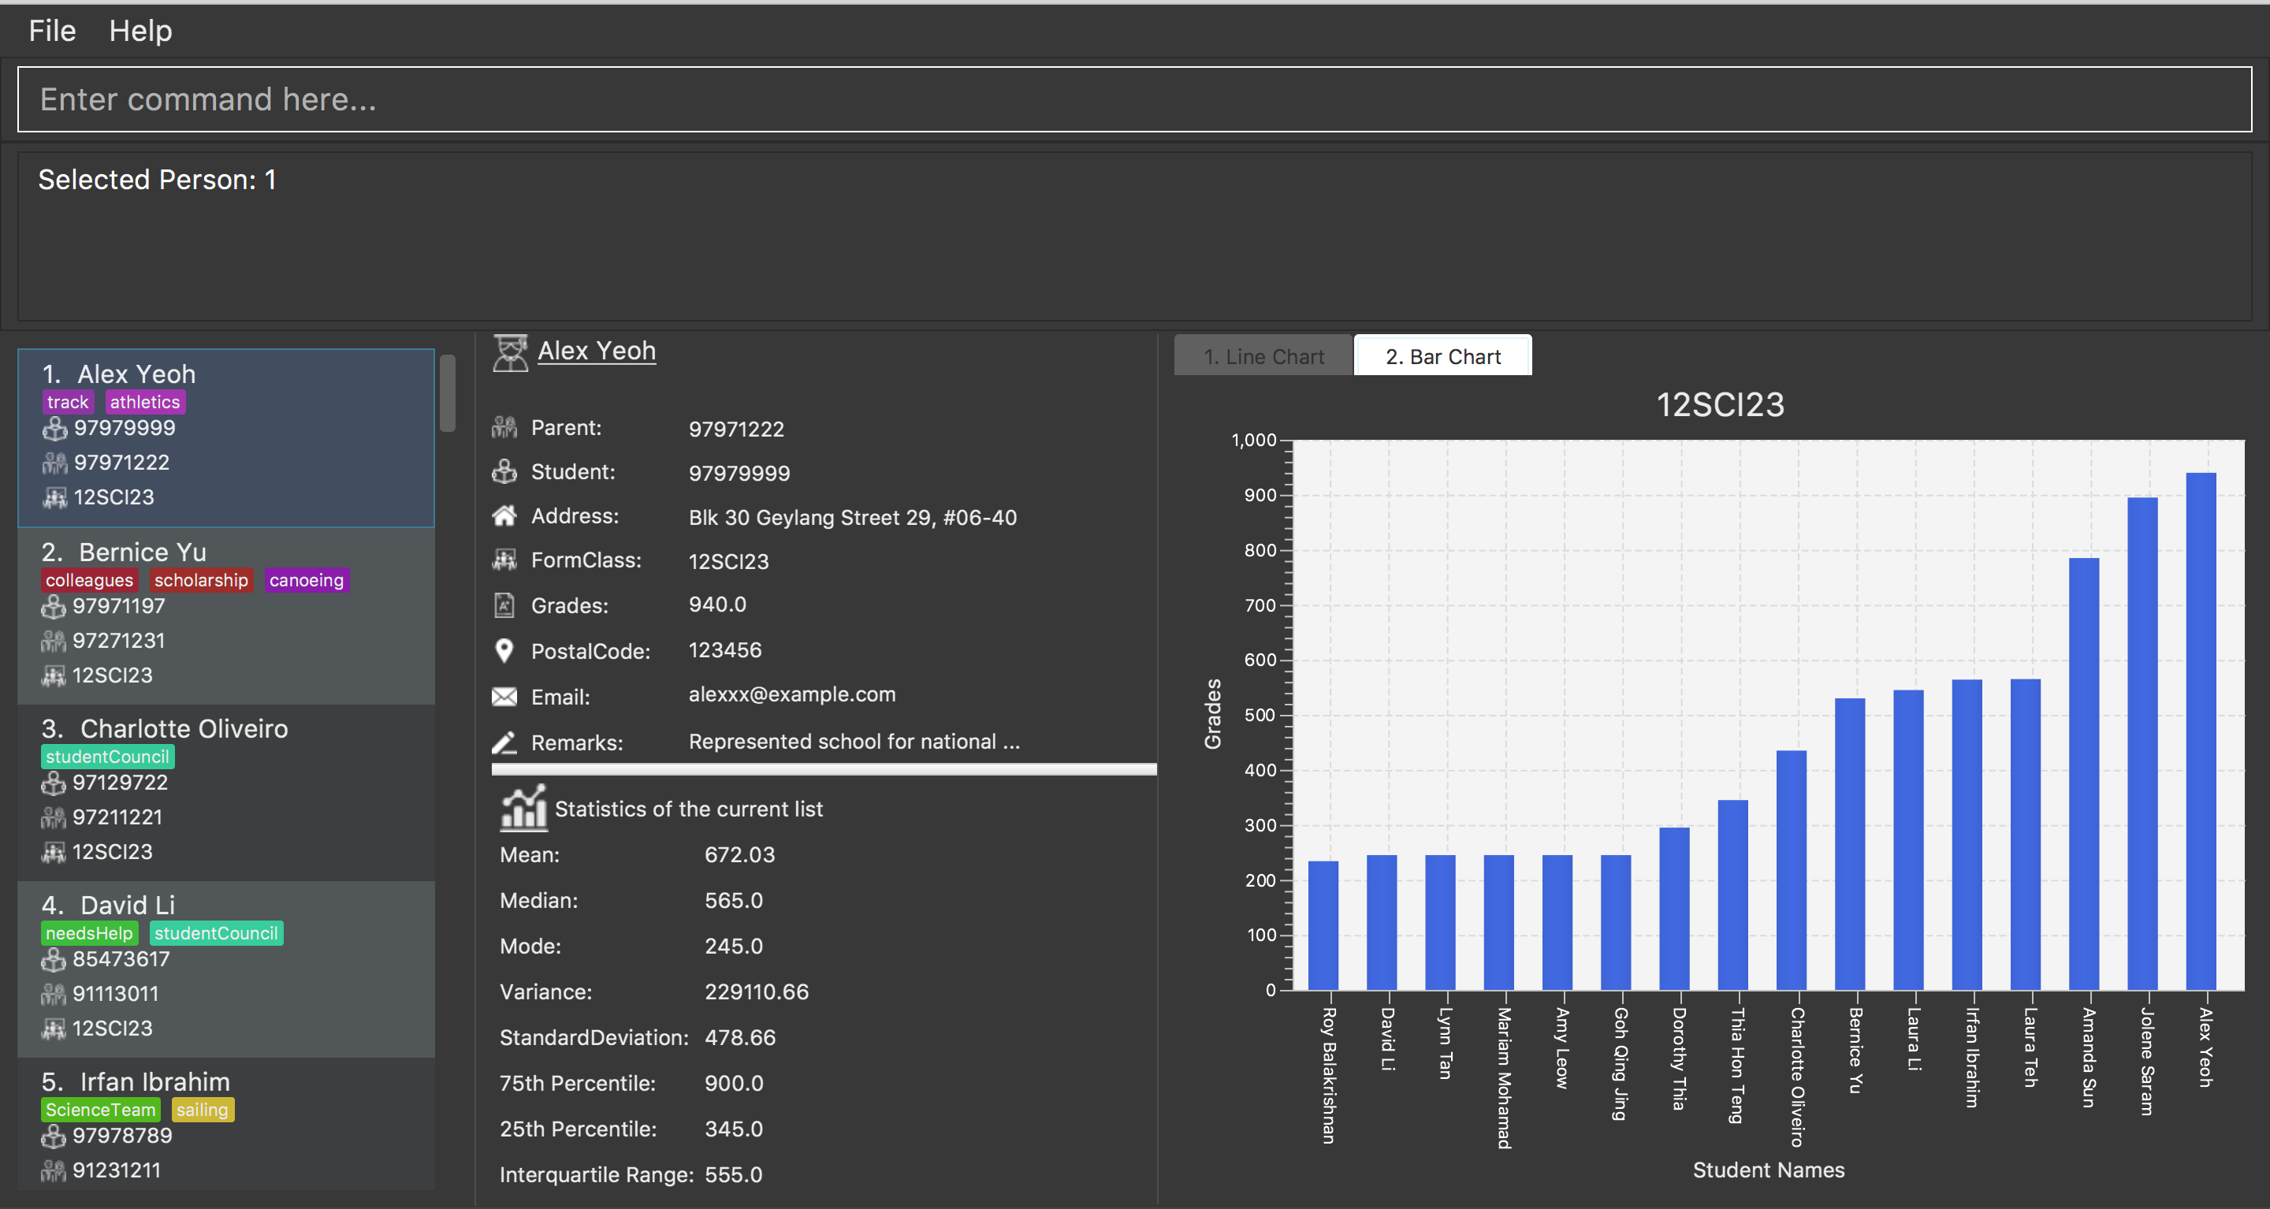Click parent icon next to 97971222 in list
2270x1209 pixels.
(x=54, y=463)
